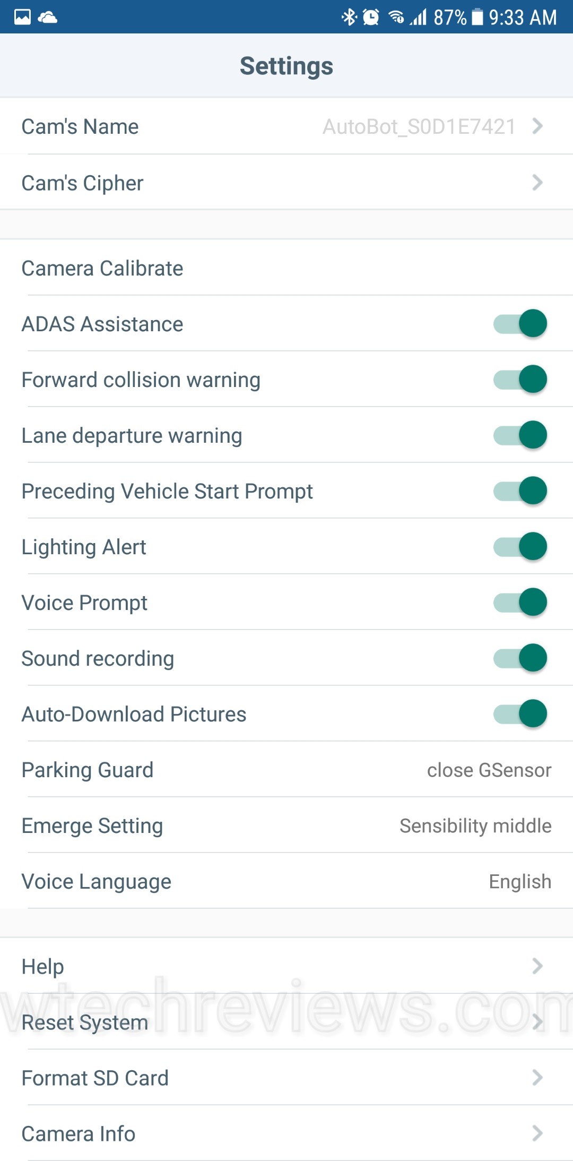Tap the cloud notification icon

pyautogui.click(x=48, y=17)
